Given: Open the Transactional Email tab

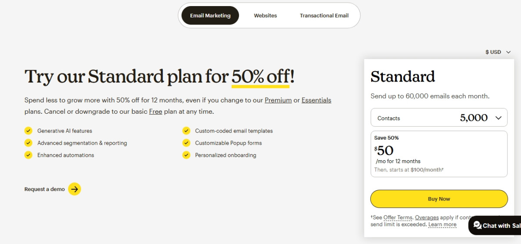Looking at the screenshot, I should click(x=324, y=16).
